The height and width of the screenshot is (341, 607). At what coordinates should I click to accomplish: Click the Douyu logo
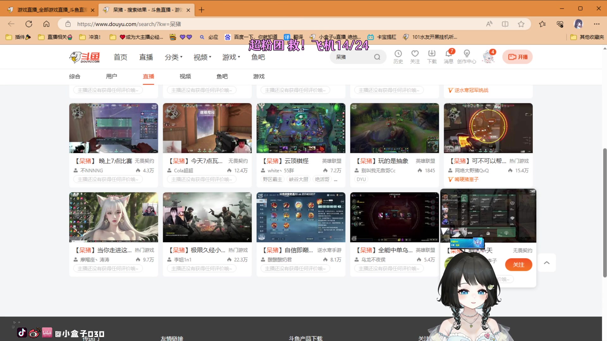tap(84, 57)
